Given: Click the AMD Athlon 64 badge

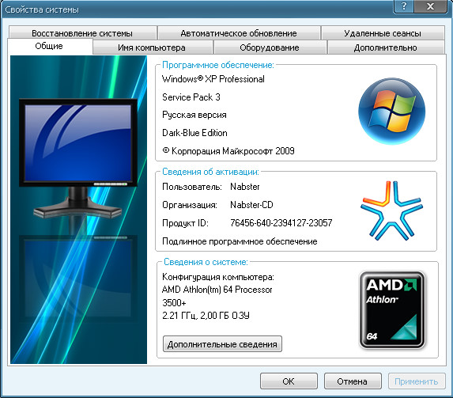Looking at the screenshot, I should (392, 310).
